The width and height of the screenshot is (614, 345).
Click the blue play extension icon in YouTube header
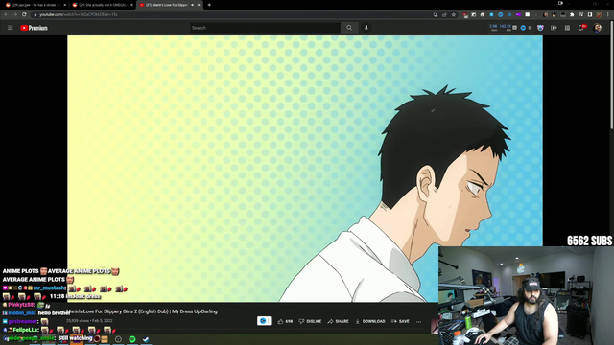click(x=523, y=28)
